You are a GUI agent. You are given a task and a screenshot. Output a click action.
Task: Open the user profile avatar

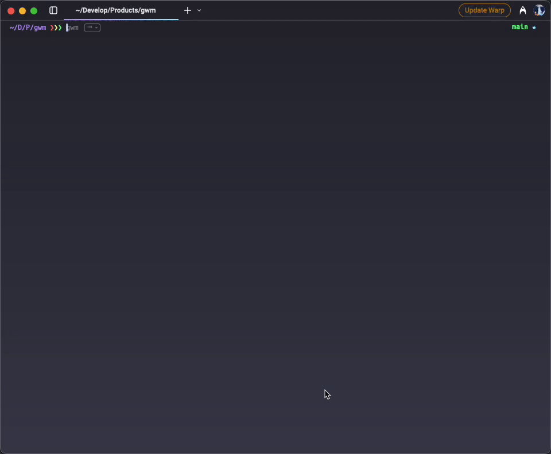(x=539, y=10)
